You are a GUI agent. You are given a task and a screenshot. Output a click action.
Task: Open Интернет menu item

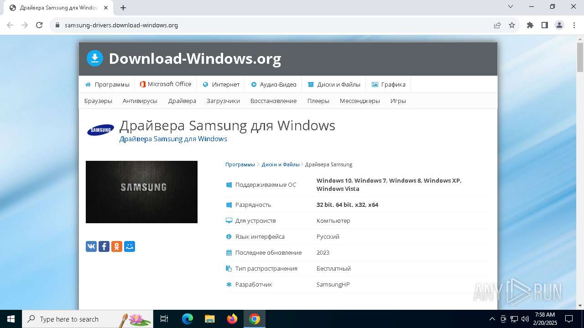(221, 84)
